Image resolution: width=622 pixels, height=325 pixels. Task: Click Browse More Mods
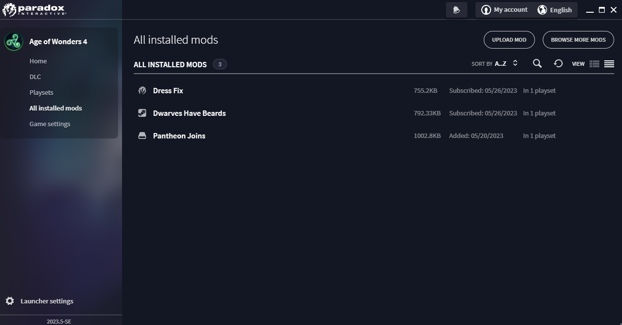point(578,40)
